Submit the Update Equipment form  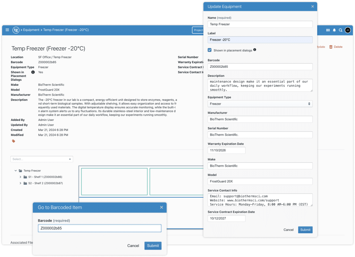click(305, 230)
